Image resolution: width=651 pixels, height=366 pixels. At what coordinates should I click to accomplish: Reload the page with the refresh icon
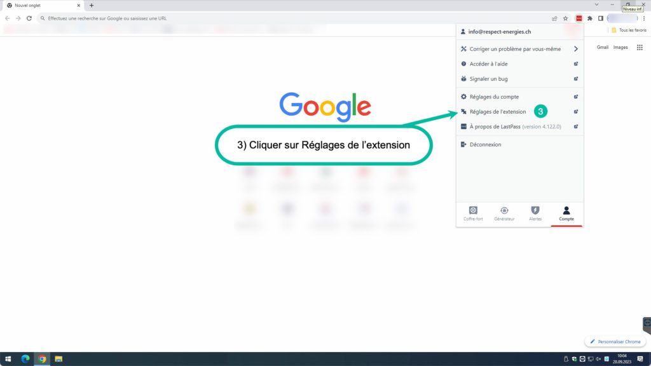[29, 18]
